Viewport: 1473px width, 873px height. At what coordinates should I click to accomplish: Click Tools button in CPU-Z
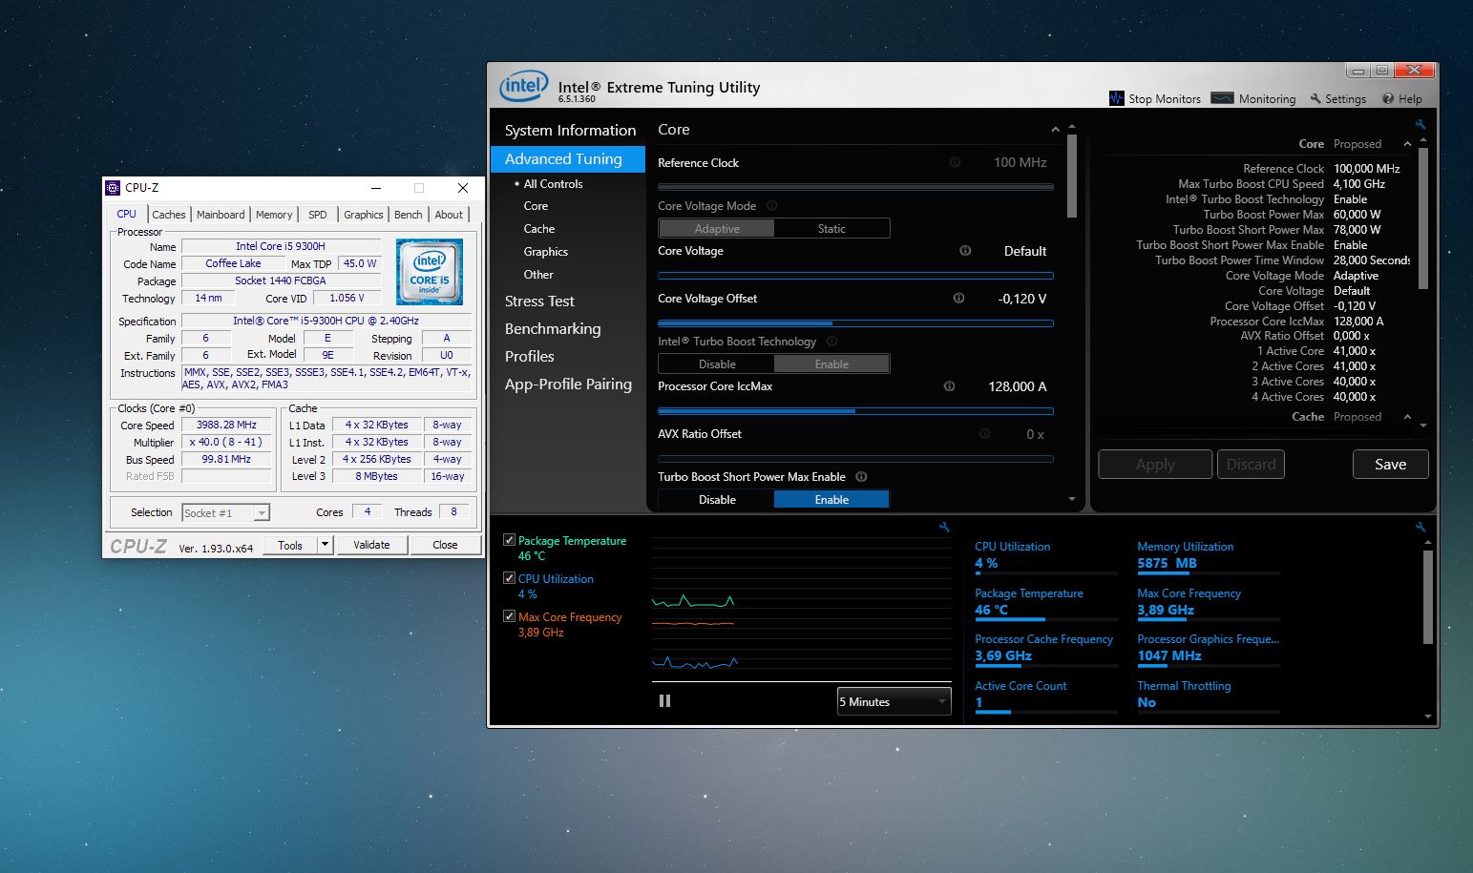(x=290, y=545)
